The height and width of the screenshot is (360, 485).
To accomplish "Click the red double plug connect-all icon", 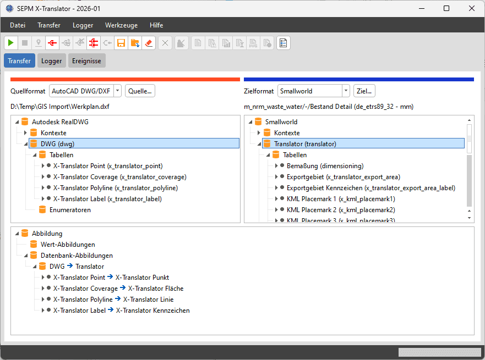I will [94, 43].
